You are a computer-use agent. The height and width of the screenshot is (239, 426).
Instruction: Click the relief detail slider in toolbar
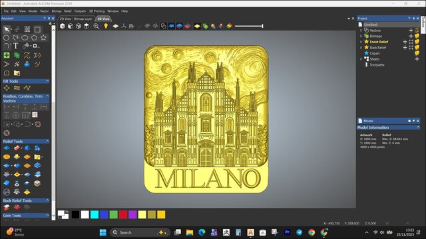249,26
